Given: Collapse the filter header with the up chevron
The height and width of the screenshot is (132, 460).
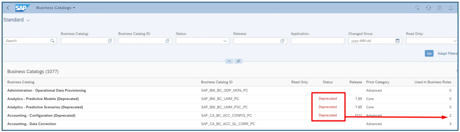Looking at the screenshot, I should [229, 61].
